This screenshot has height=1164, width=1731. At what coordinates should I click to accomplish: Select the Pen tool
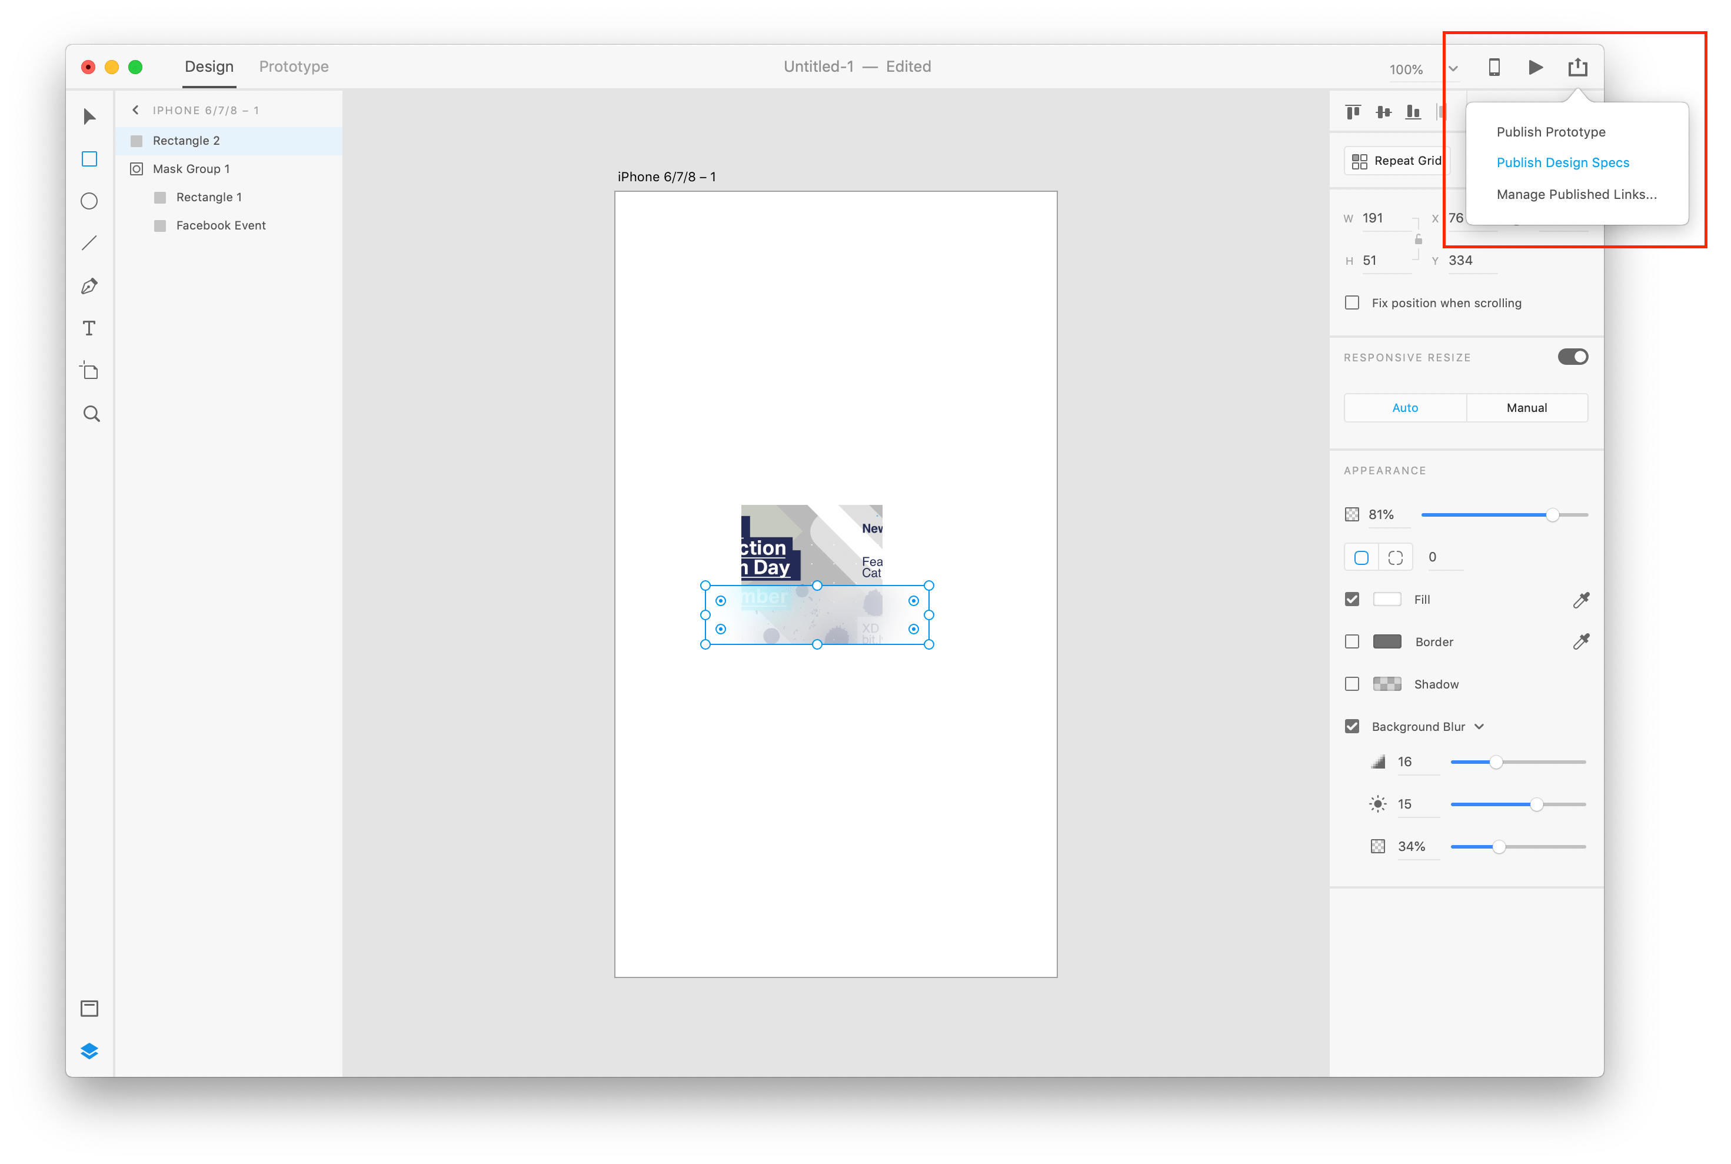click(x=89, y=287)
